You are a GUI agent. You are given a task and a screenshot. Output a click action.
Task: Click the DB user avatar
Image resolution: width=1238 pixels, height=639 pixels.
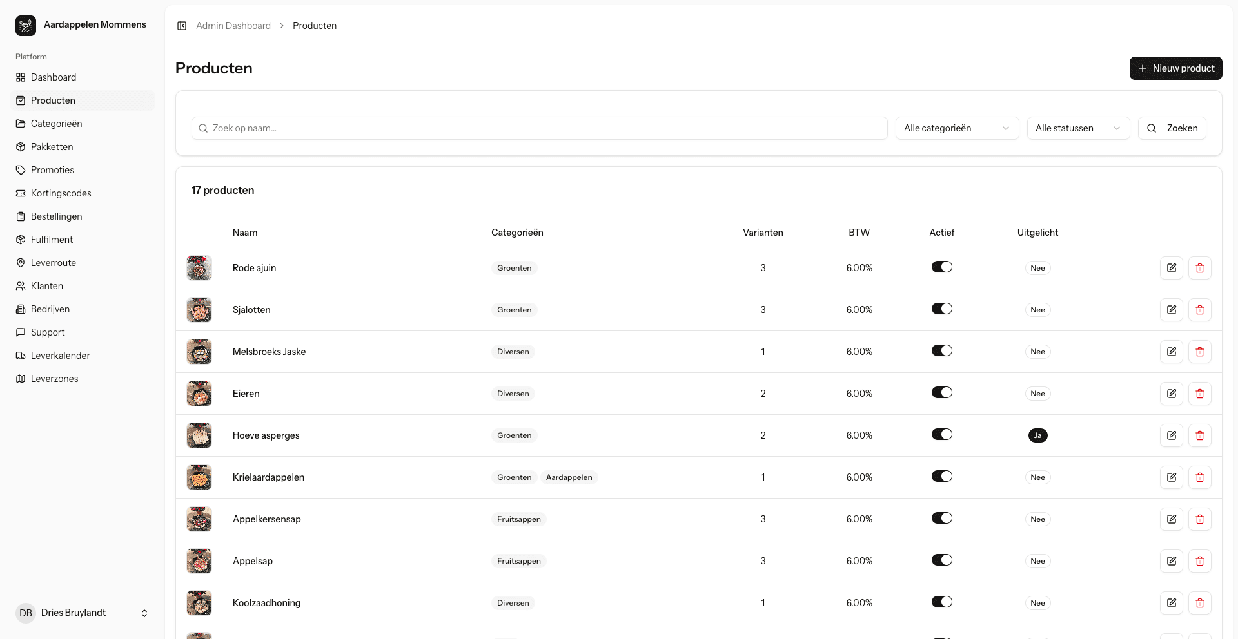(x=26, y=613)
